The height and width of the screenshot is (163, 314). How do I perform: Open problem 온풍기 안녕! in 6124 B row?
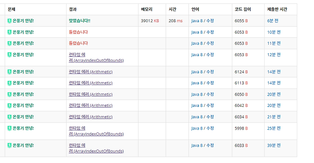click(x=23, y=72)
